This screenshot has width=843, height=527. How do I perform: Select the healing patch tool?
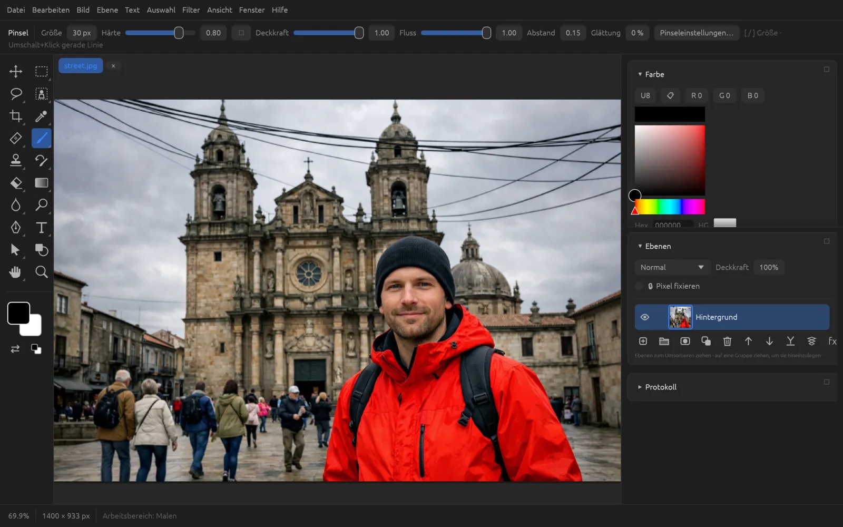pos(16,138)
